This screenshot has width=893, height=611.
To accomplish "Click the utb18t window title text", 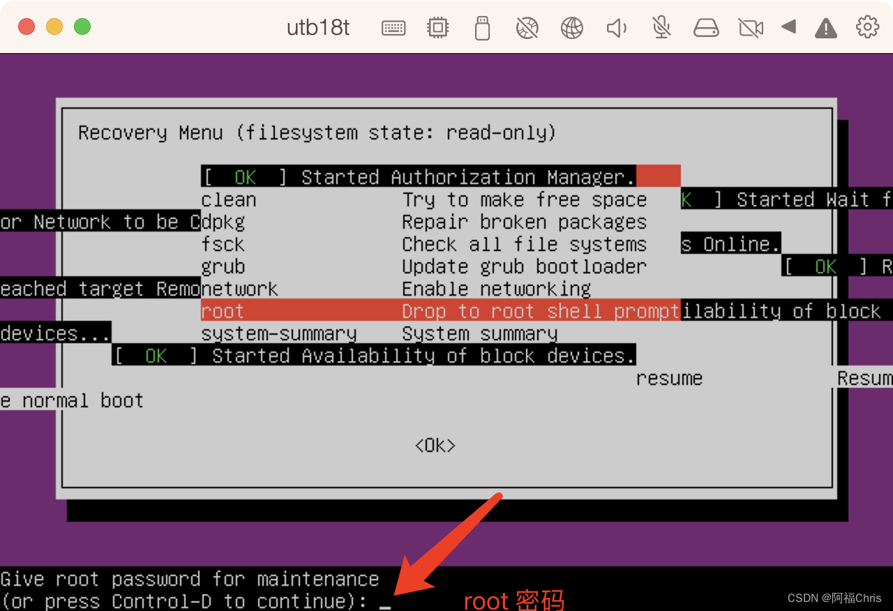I will (318, 28).
